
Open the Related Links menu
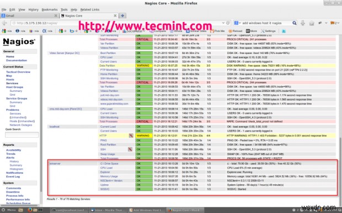pos(90,9)
